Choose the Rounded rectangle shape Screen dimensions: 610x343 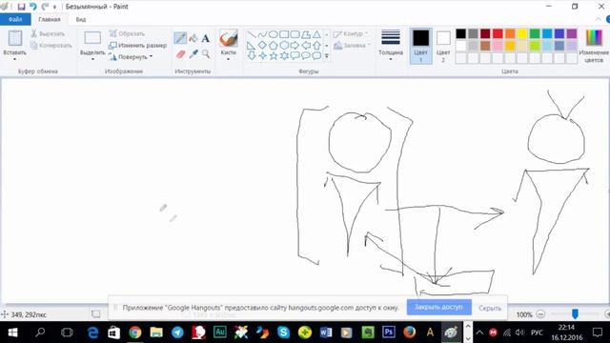click(x=295, y=34)
